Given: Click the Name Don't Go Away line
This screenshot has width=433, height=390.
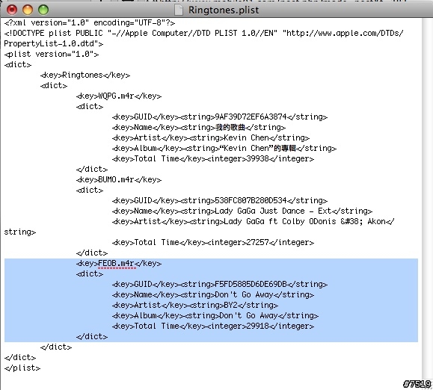Looking at the screenshot, I should coord(213,294).
